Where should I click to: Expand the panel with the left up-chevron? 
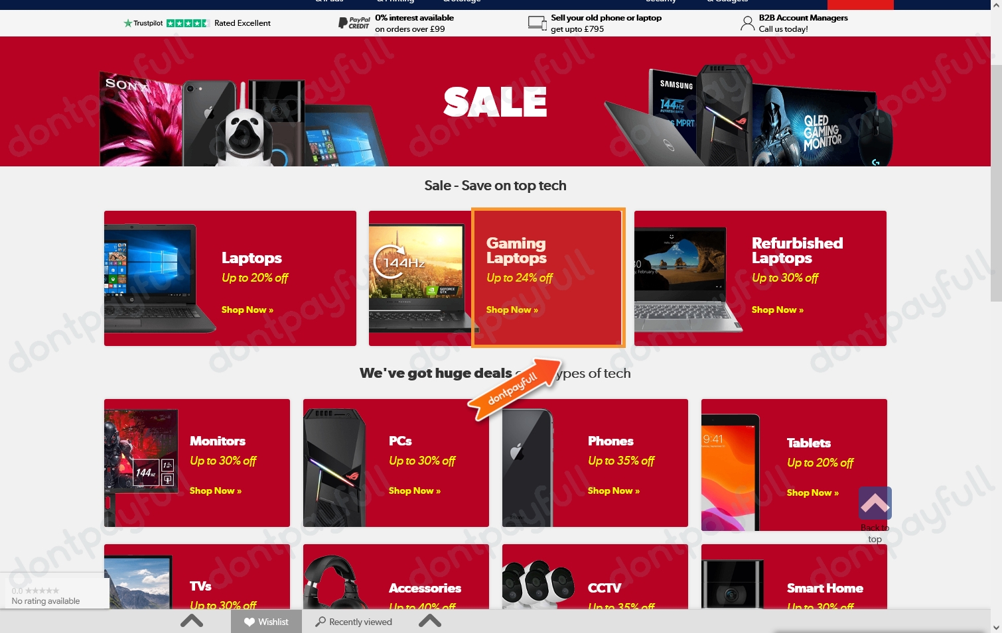tap(192, 621)
